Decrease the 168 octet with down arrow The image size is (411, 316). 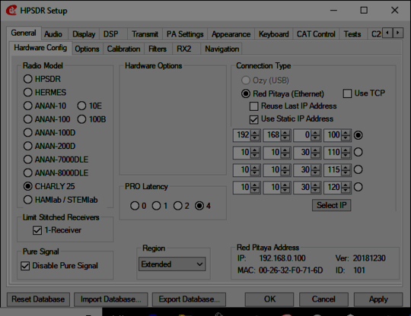285,138
